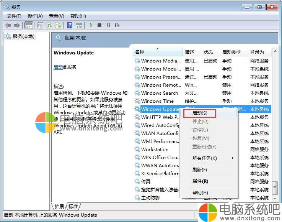Click gear icon of Windows Search row
The width and height of the screenshot is (282, 222).
click(x=137, y=93)
